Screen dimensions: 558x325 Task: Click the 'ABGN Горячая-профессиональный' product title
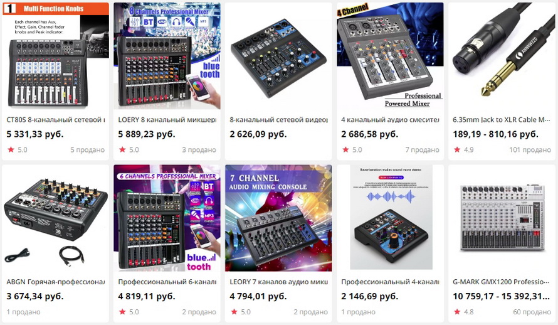click(x=56, y=282)
